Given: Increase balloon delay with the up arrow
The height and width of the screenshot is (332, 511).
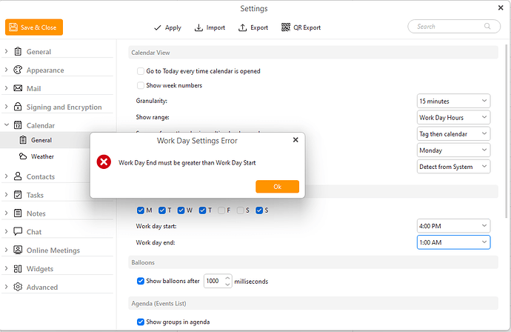Looking at the screenshot, I should click(x=227, y=278).
